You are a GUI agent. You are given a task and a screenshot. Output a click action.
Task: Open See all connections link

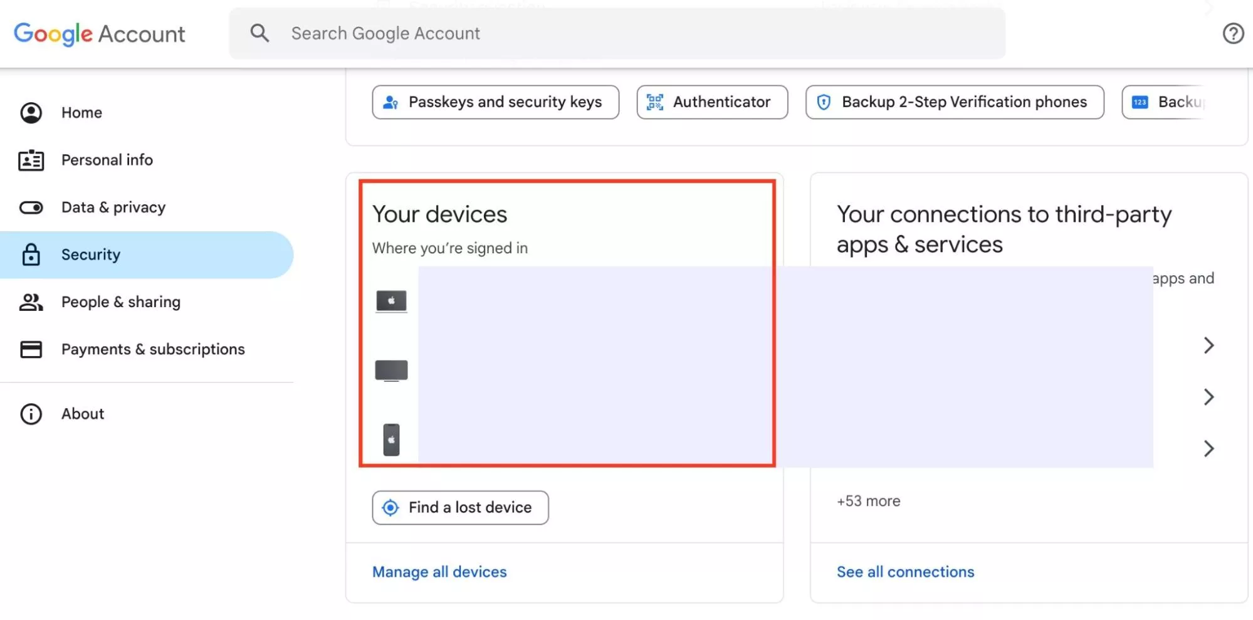tap(905, 572)
